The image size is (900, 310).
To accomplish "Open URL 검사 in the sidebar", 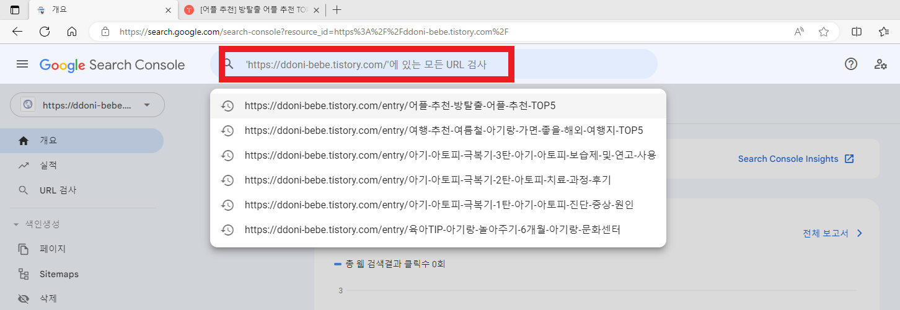I will (x=82, y=190).
